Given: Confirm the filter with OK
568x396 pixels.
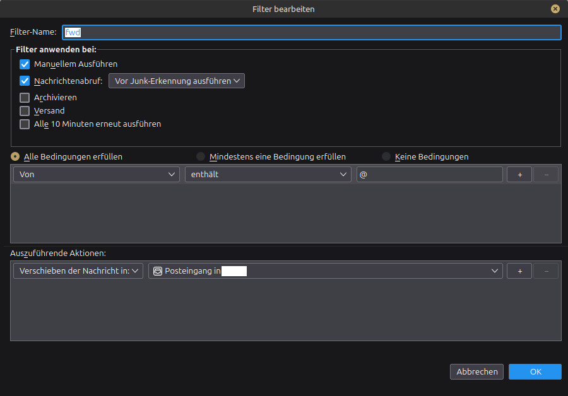Looking at the screenshot, I should [x=535, y=372].
